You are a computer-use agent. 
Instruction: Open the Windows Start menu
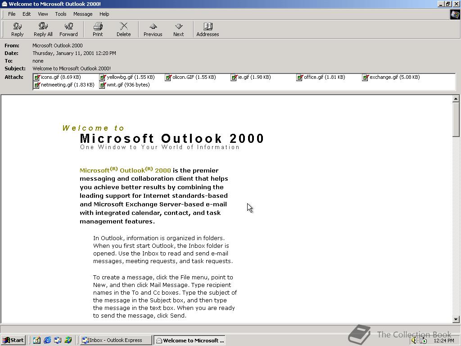[x=13, y=340]
